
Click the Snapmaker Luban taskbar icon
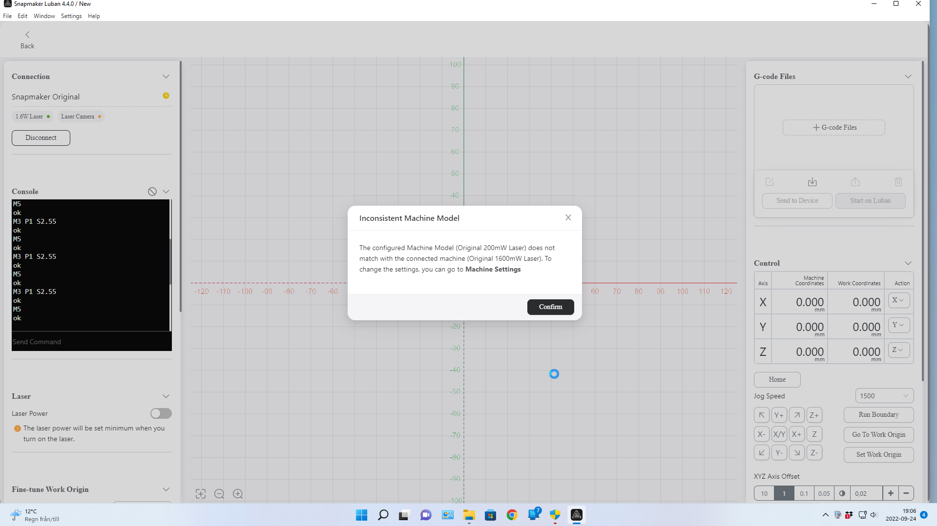577,515
